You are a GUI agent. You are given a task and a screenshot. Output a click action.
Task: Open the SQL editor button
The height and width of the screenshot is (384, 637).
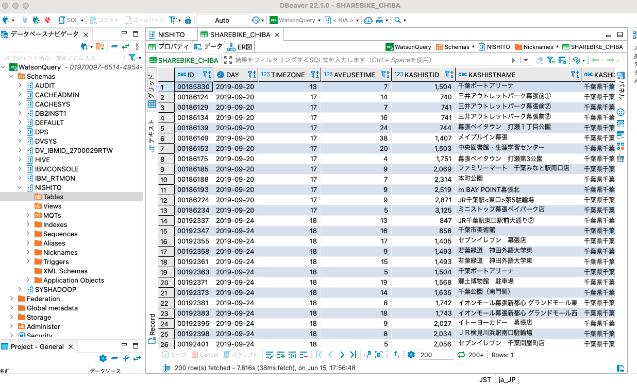[x=69, y=20]
